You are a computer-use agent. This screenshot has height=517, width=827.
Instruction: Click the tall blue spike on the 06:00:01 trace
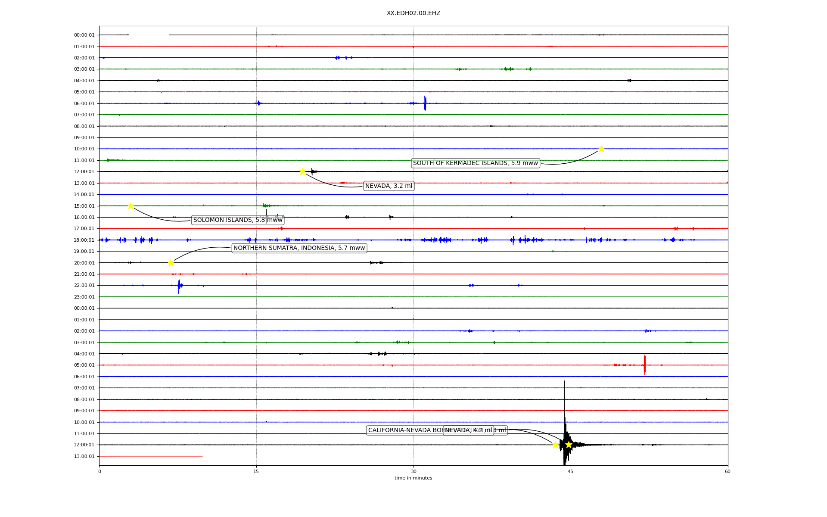(x=425, y=103)
